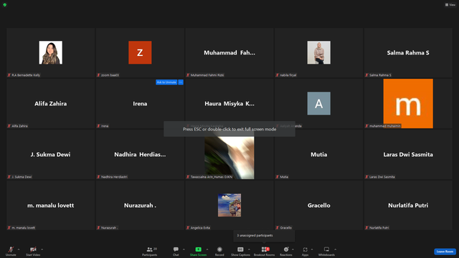This screenshot has width=459, height=258.
Task: Click muted mic icon beside Gracello label
Action: pos(278,228)
